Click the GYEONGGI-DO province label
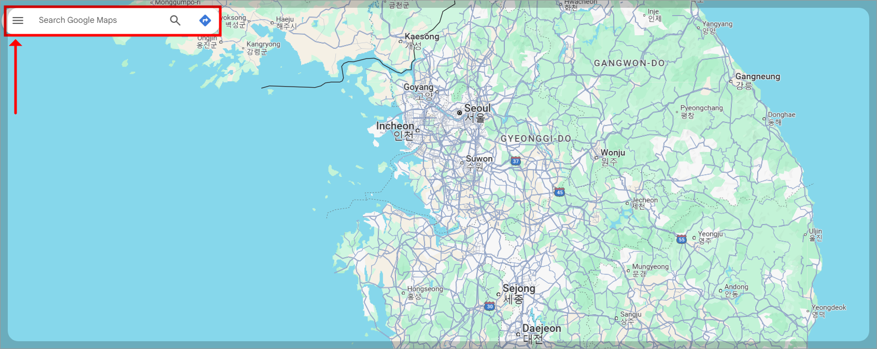Screen dimensions: 877x349 tap(536, 139)
